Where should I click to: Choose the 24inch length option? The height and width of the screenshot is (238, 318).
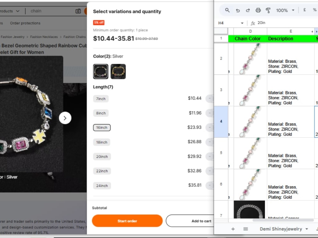[x=102, y=186]
